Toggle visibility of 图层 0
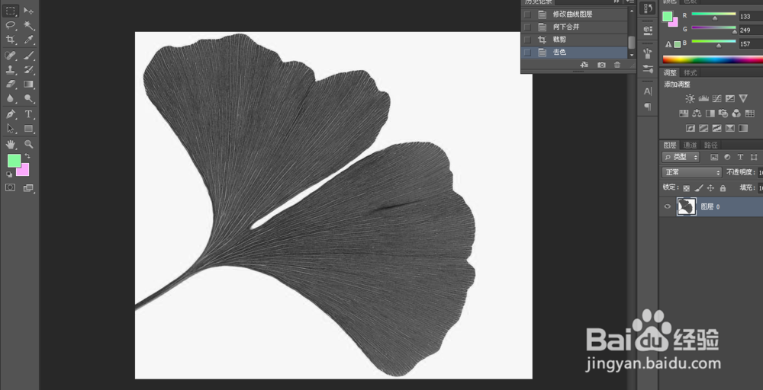Screen dimensions: 763x390 668,207
